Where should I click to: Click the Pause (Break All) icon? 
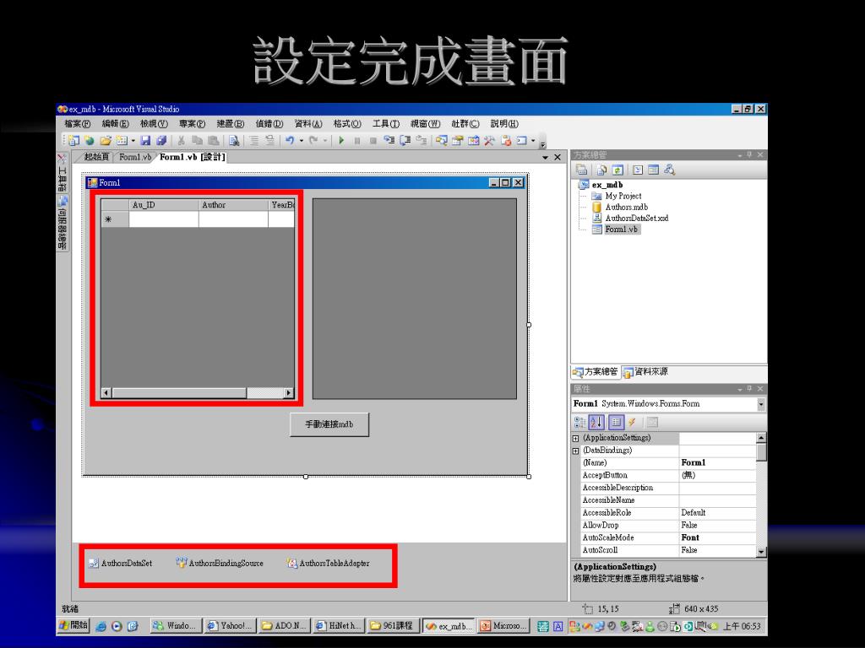[357, 141]
